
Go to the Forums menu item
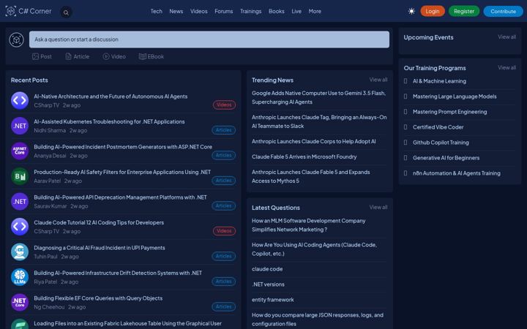[x=224, y=11]
